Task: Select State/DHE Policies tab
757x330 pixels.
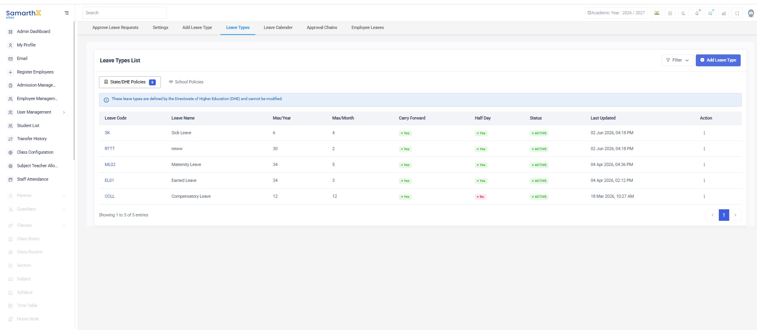Action: tap(130, 82)
